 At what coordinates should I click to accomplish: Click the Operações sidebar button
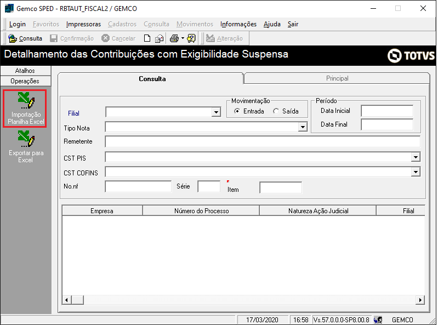tap(25, 81)
